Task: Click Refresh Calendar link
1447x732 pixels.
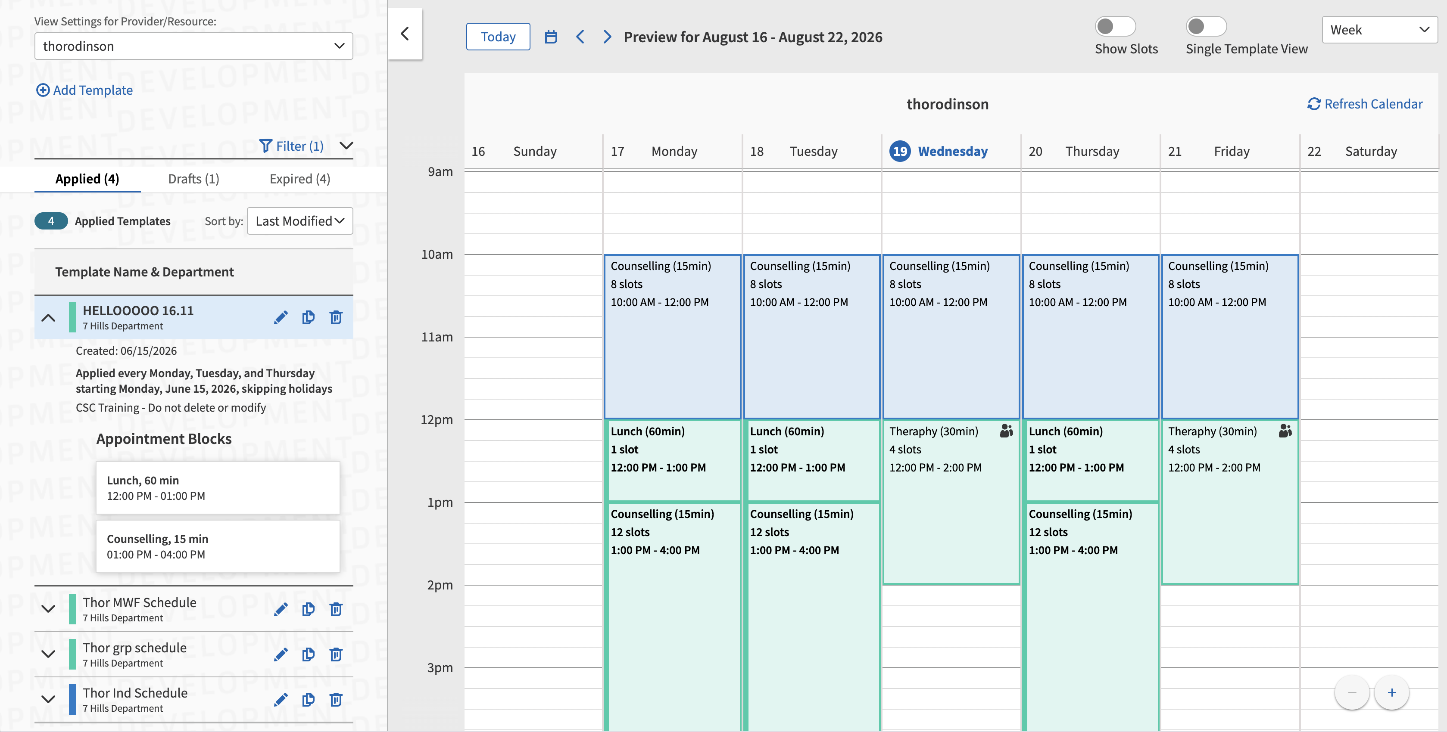Action: [x=1365, y=104]
